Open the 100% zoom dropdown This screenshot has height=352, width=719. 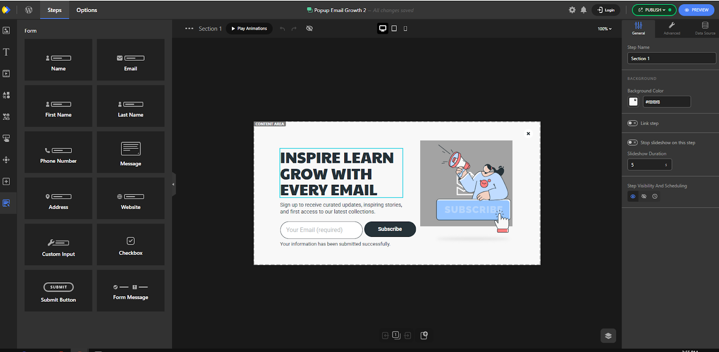tap(604, 29)
